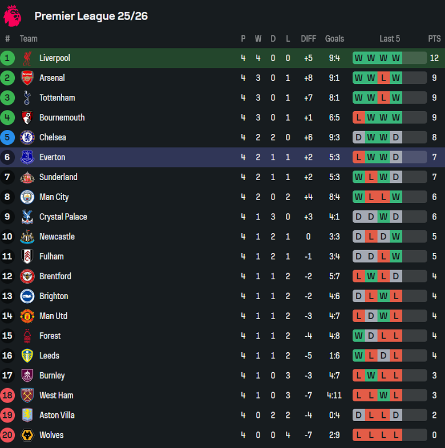Viewport: 445px width, 448px height.
Task: Open the Bournemouth team name link
Action: pyautogui.click(x=62, y=117)
